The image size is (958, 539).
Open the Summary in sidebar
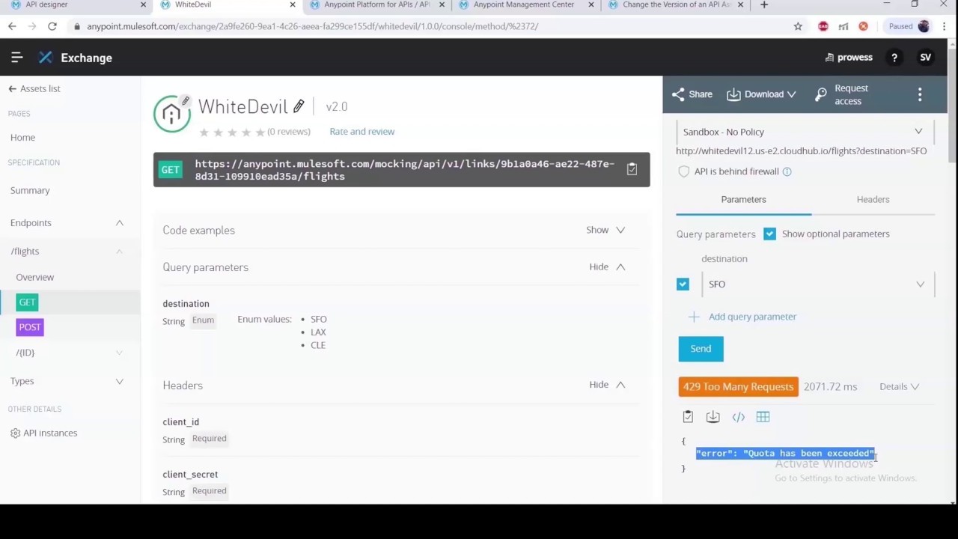point(30,191)
